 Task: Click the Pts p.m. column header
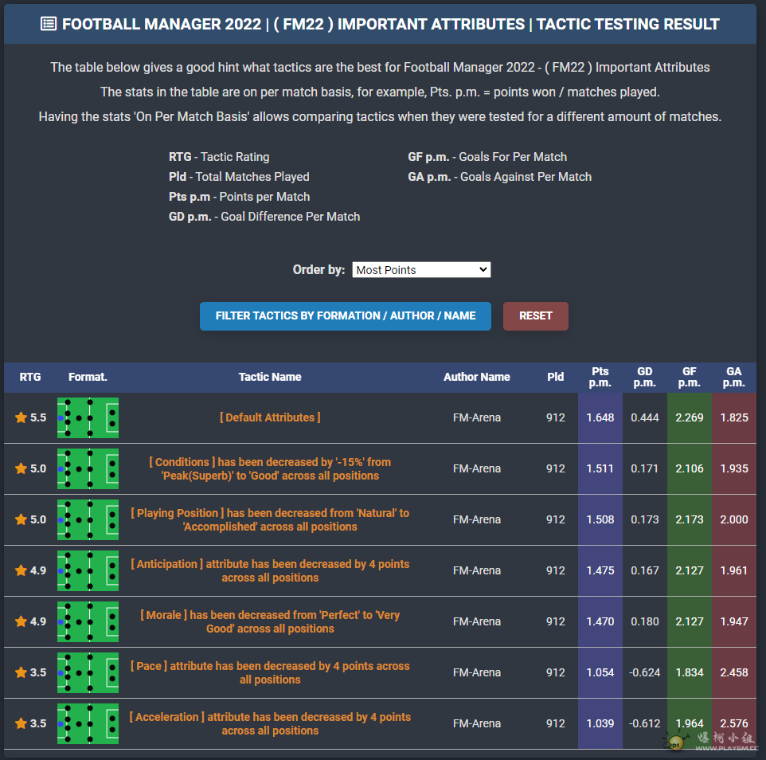pos(600,377)
